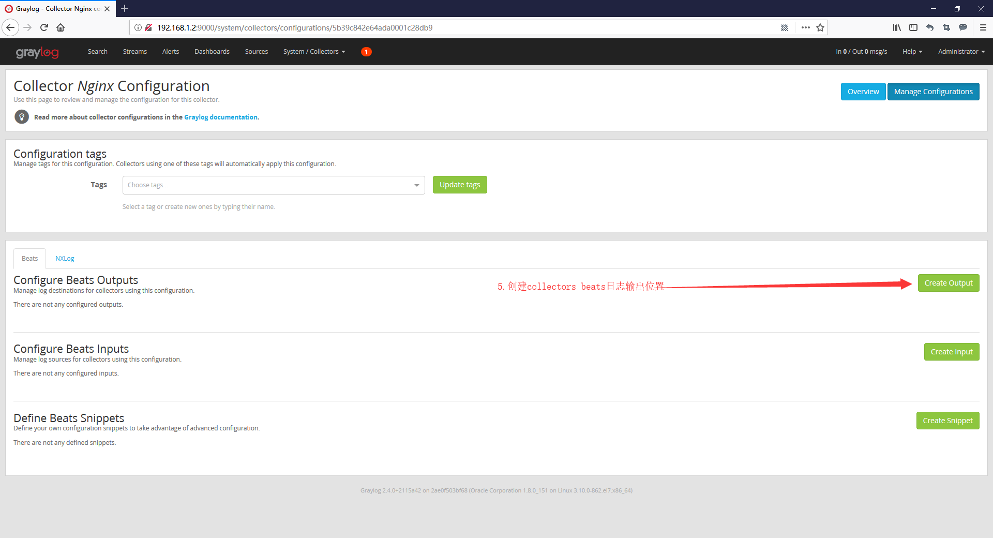This screenshot has height=538, width=993.
Task: Navigate to Dashboards
Action: (x=212, y=52)
